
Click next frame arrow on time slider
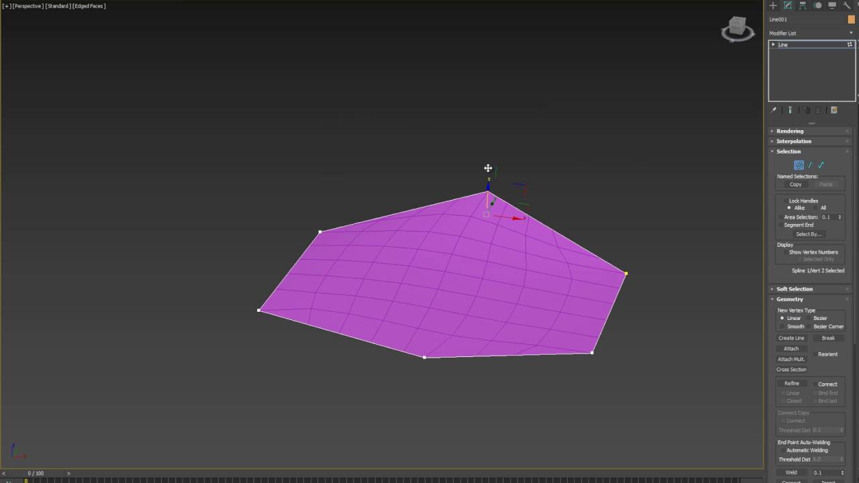pyautogui.click(x=68, y=474)
